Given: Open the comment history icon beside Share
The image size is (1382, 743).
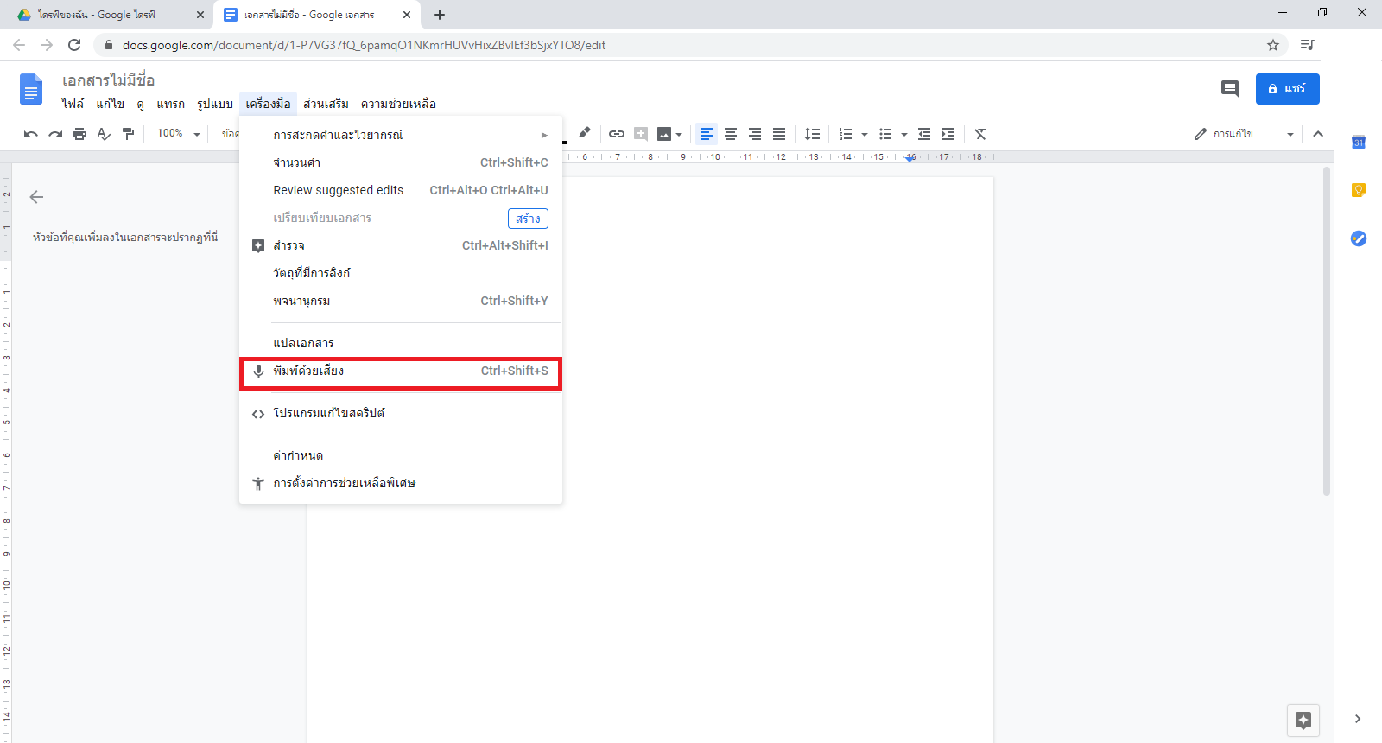Looking at the screenshot, I should click(1230, 88).
